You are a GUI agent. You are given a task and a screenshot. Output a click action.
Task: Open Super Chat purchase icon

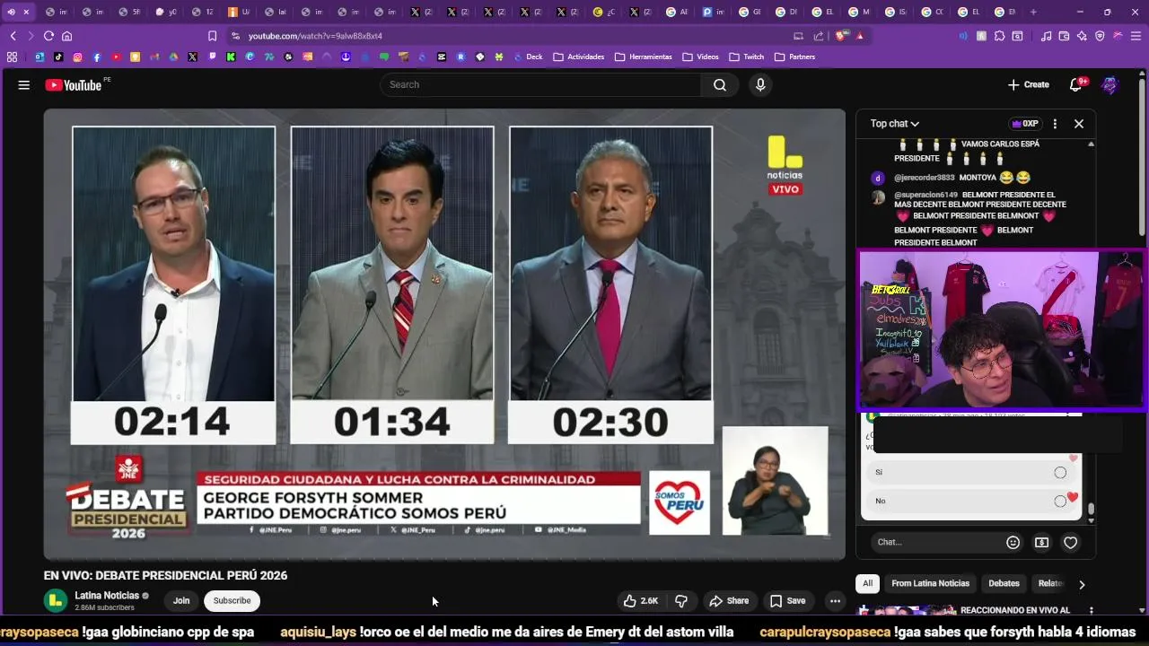pos(1041,542)
